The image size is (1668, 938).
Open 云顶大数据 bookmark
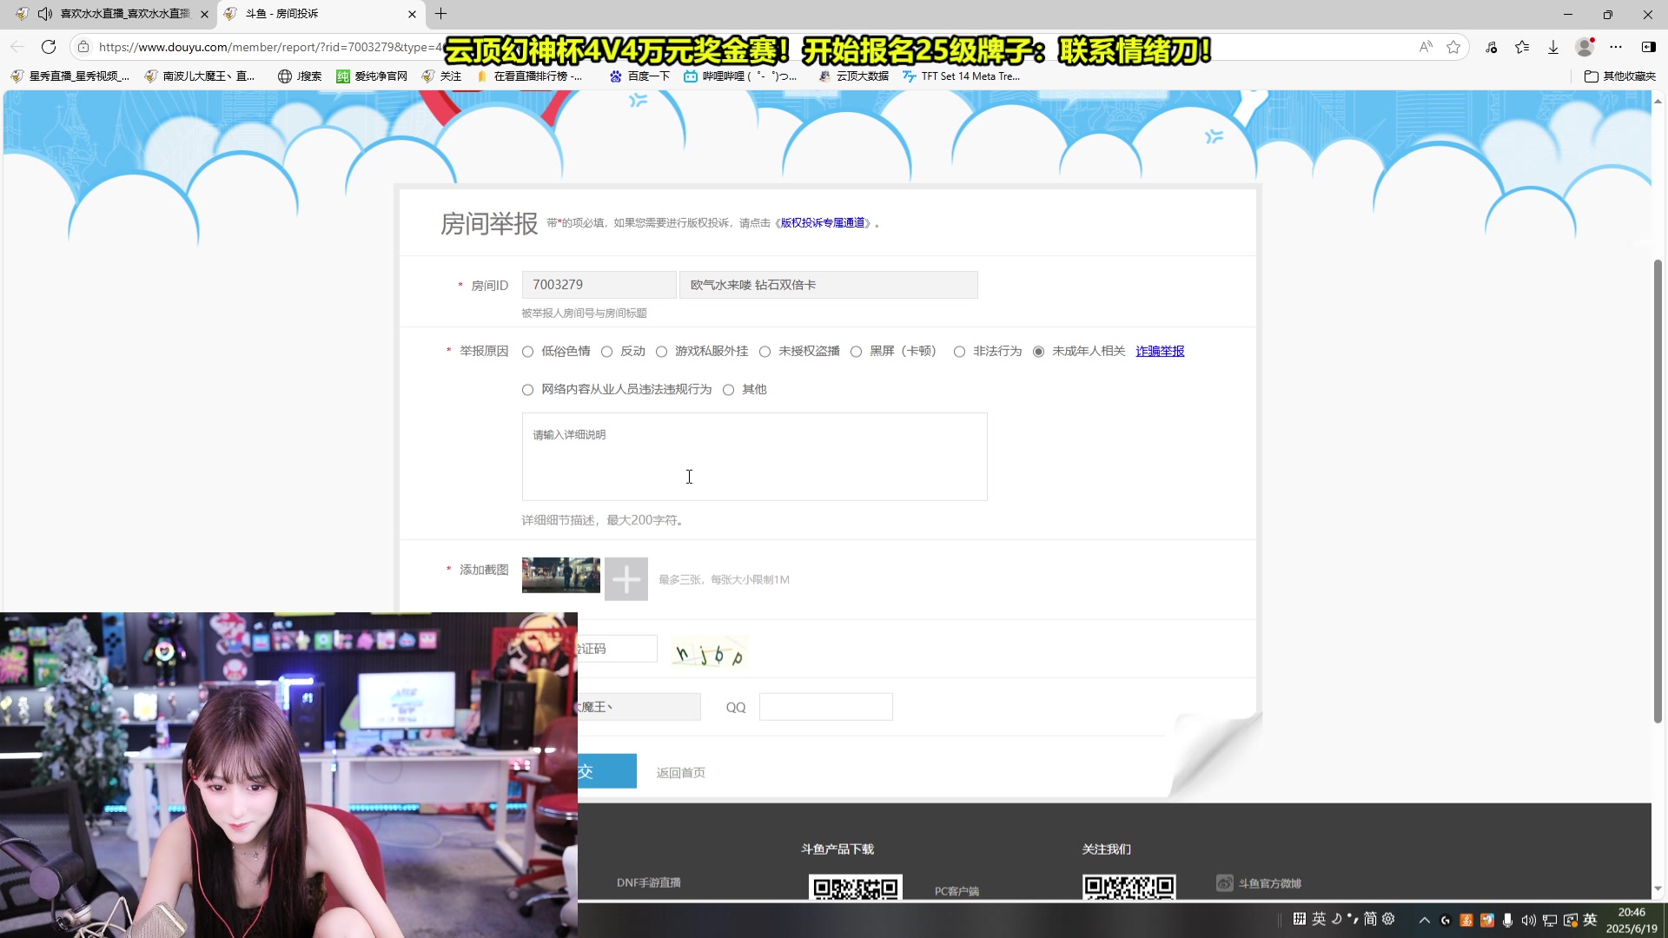853,76
